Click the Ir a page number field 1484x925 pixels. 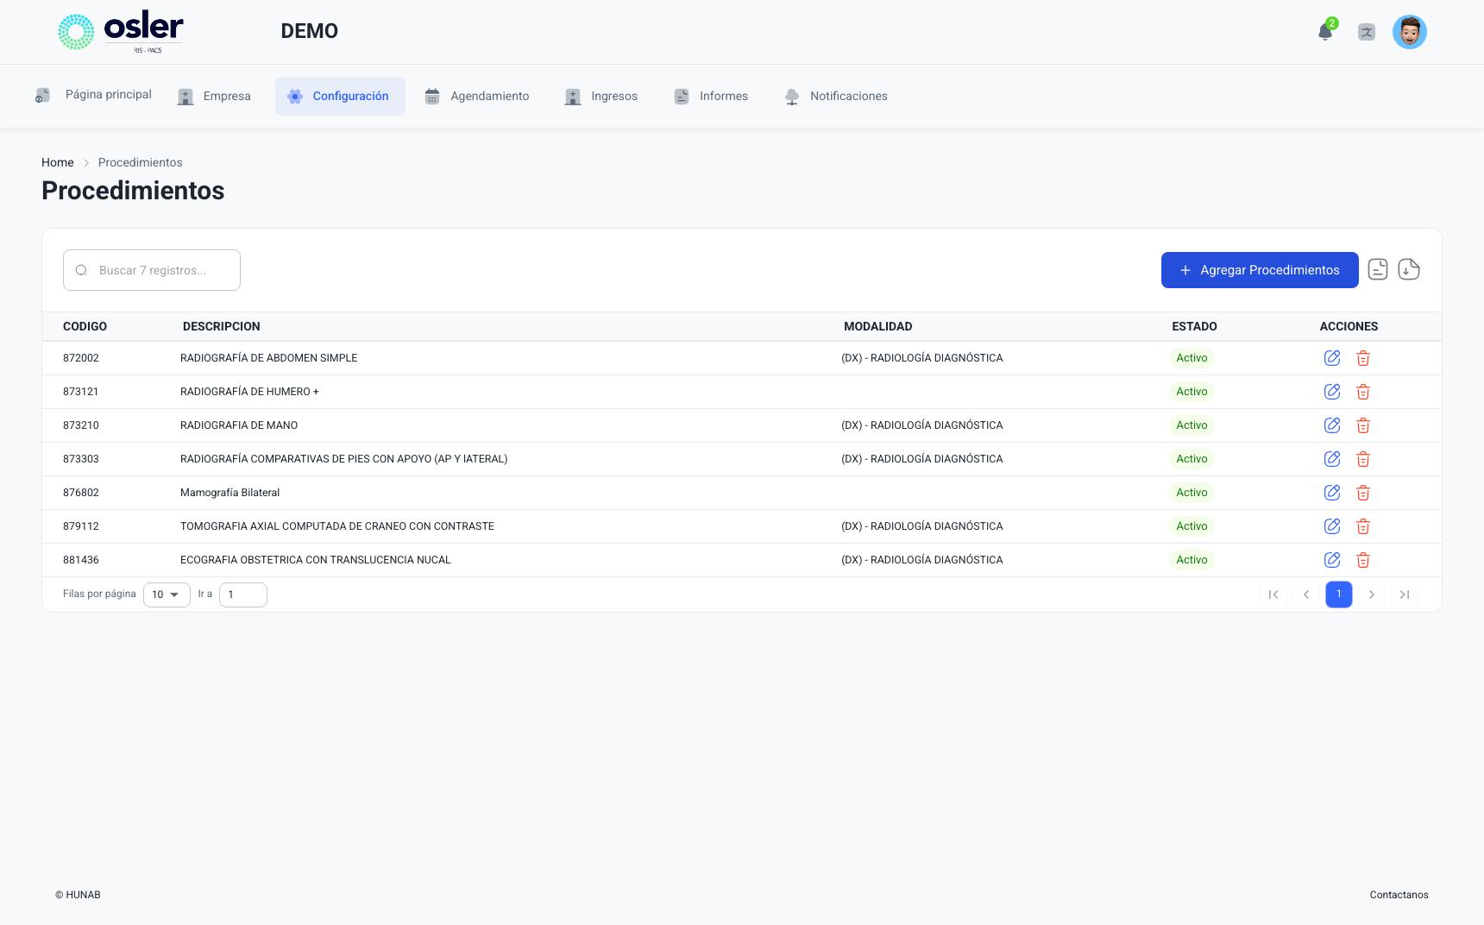pos(243,595)
